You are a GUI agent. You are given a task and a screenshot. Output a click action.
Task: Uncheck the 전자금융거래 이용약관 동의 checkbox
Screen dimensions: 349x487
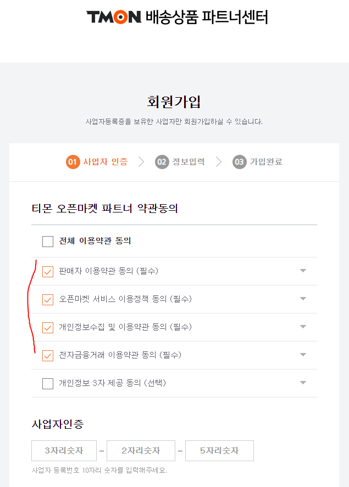pos(47,355)
